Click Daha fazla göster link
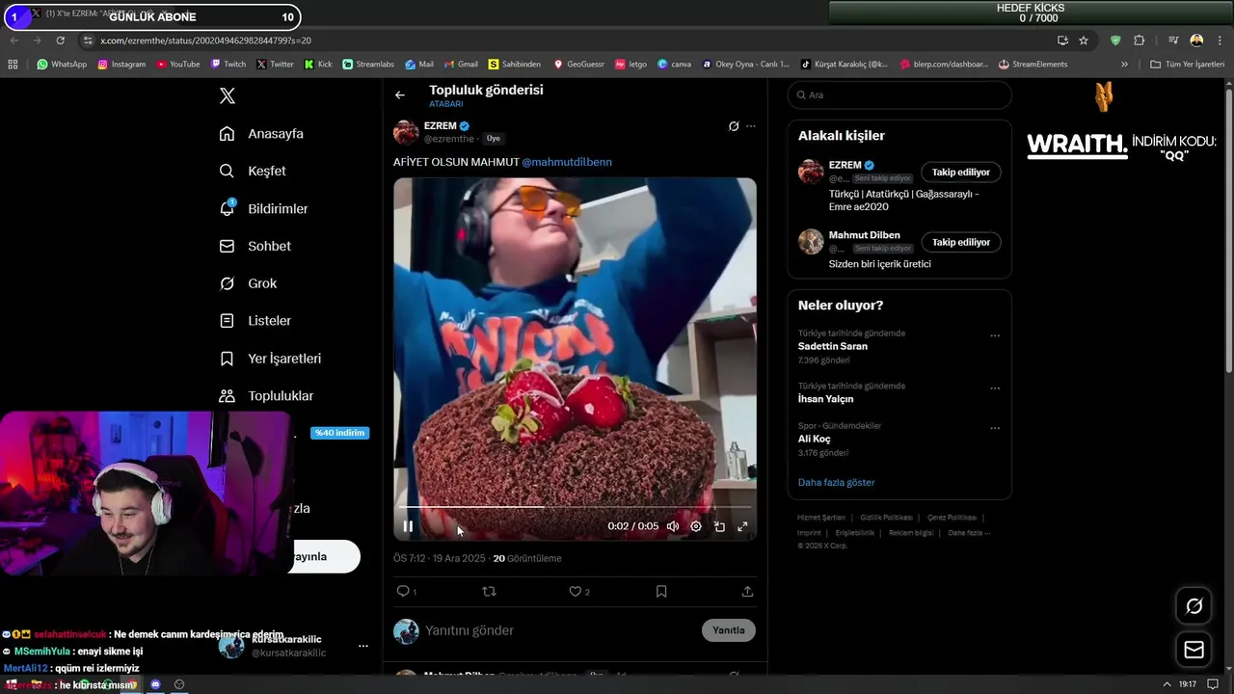1234x694 pixels. [x=837, y=482]
